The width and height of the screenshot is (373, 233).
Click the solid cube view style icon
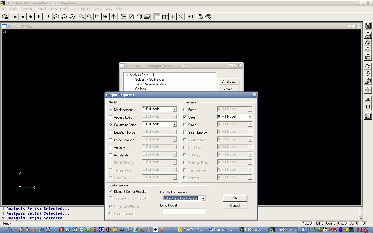coord(139,17)
